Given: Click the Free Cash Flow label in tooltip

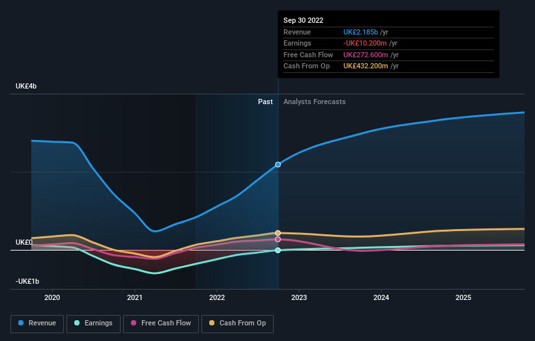Looking at the screenshot, I should [x=308, y=55].
